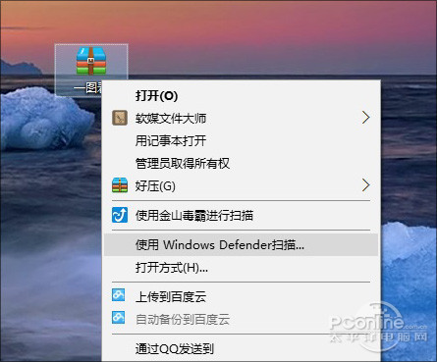
Task: Choose 使用 Windows Defender扫描...
Action: [241, 244]
